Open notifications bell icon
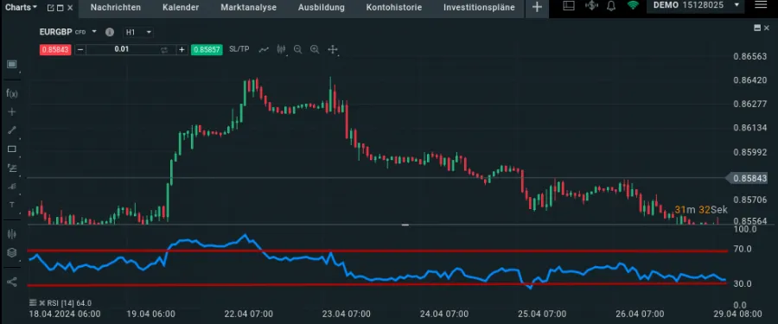This screenshot has width=778, height=324. coord(611,6)
